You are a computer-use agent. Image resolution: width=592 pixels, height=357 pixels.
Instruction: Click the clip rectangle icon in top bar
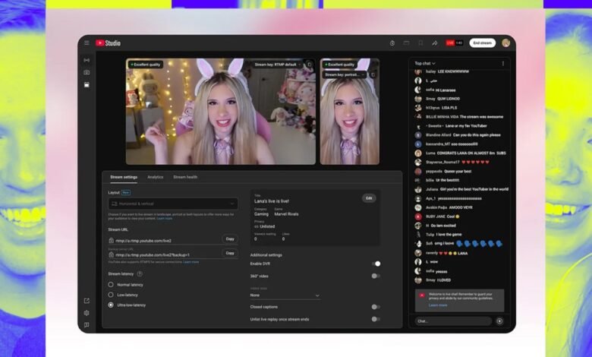(x=406, y=43)
